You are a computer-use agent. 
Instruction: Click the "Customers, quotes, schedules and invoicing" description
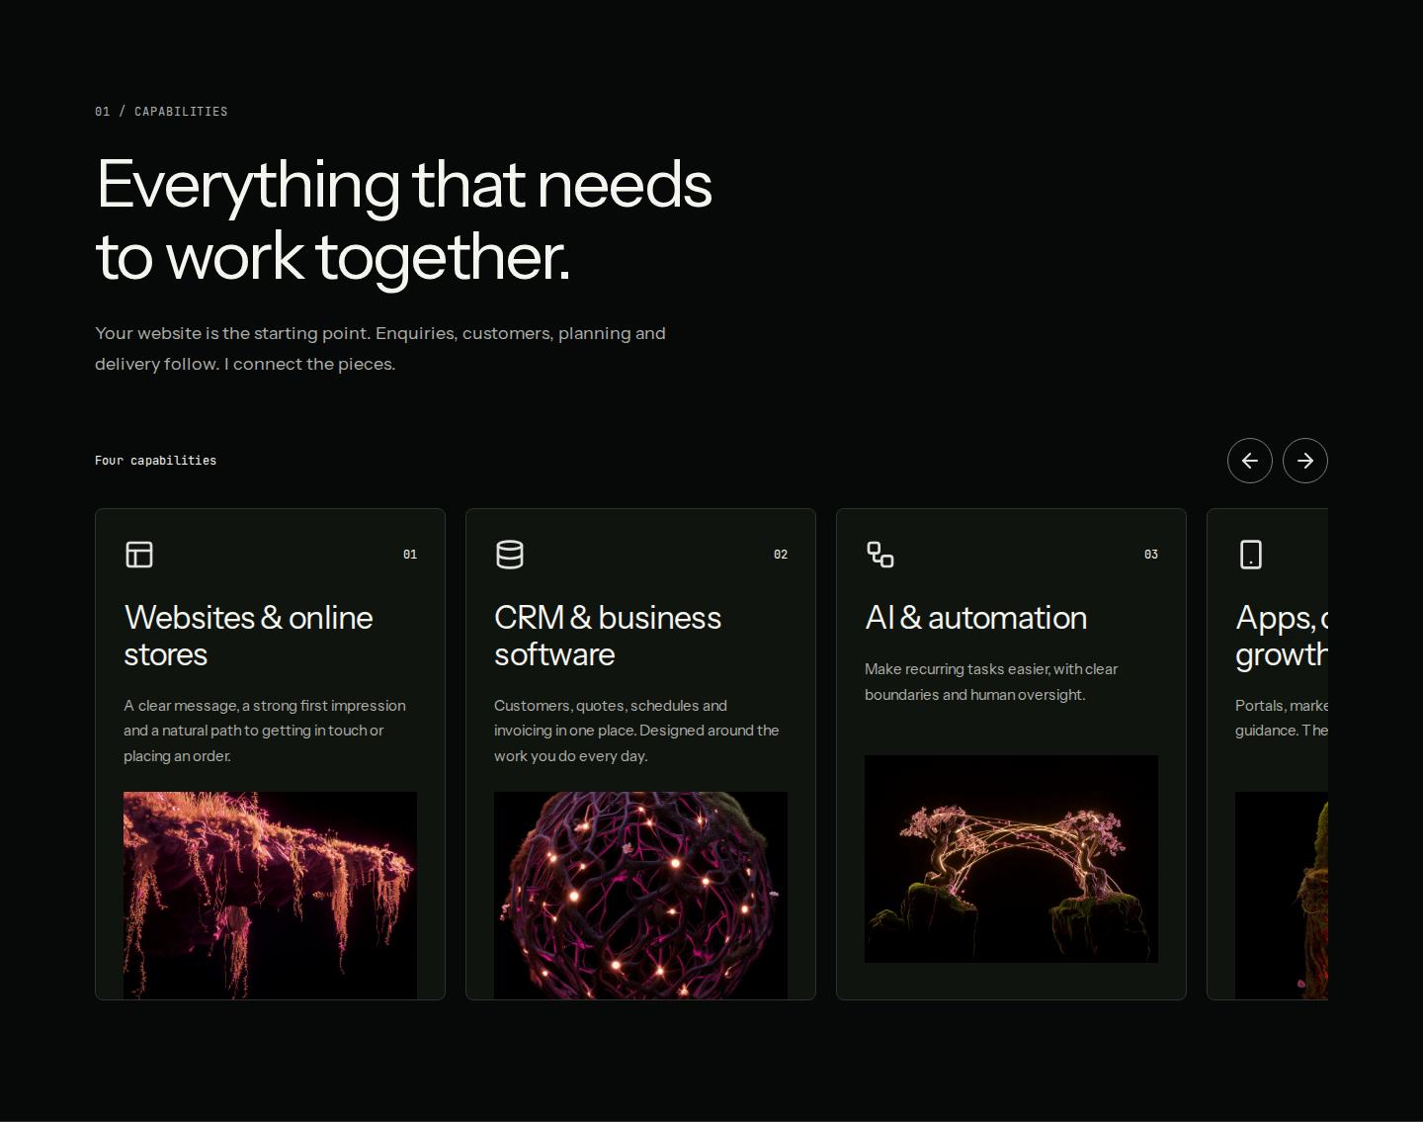point(636,731)
